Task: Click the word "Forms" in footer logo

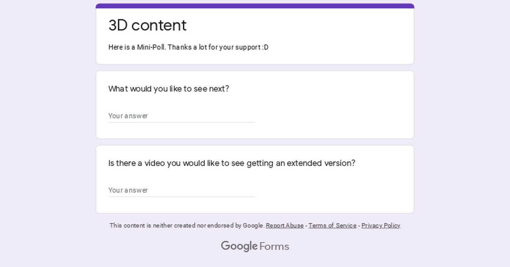Action: (x=274, y=246)
